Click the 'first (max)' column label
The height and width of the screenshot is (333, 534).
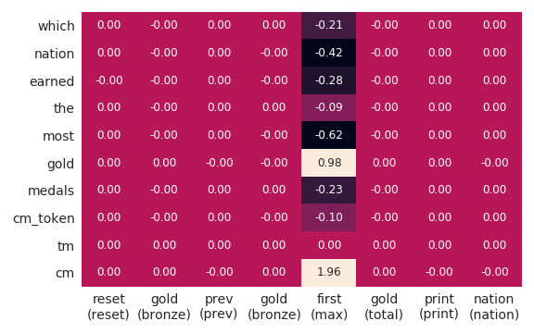329,306
